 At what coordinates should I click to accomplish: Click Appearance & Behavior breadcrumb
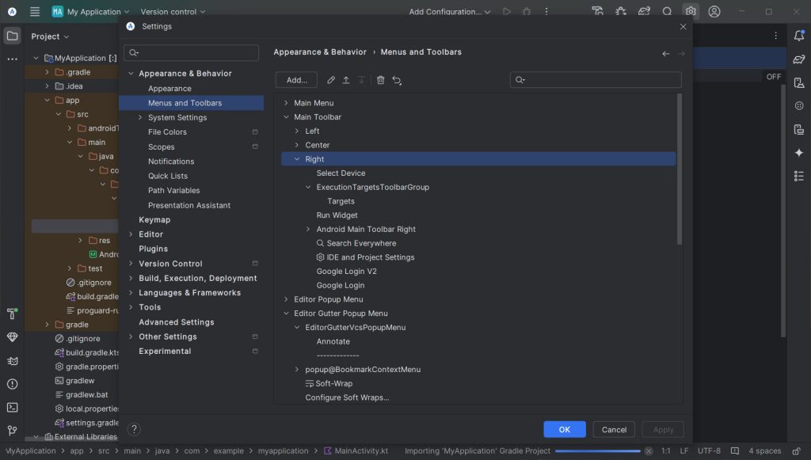[320, 52]
